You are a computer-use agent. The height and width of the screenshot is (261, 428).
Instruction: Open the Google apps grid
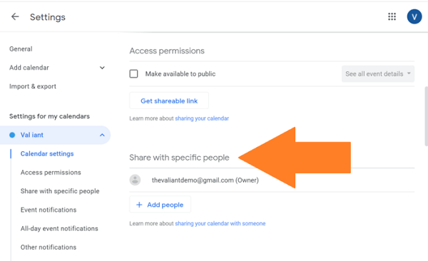[x=392, y=16]
